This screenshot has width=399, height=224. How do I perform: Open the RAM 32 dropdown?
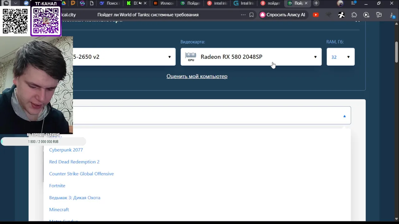[340, 57]
